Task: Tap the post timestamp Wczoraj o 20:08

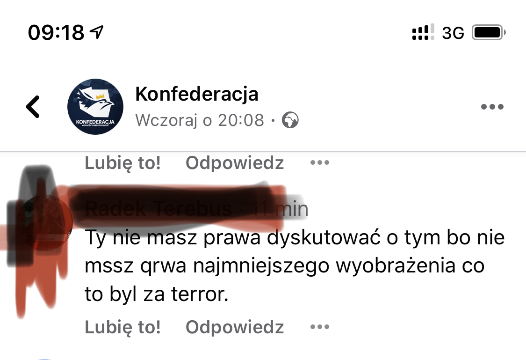Action: tap(200, 121)
